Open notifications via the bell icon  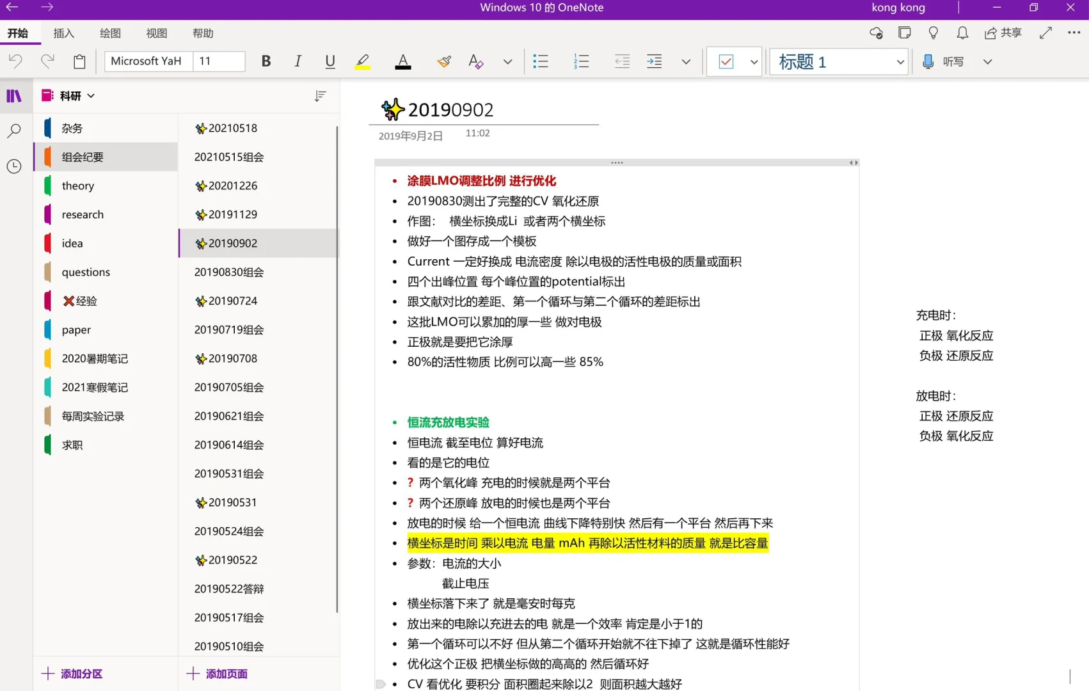pos(962,33)
